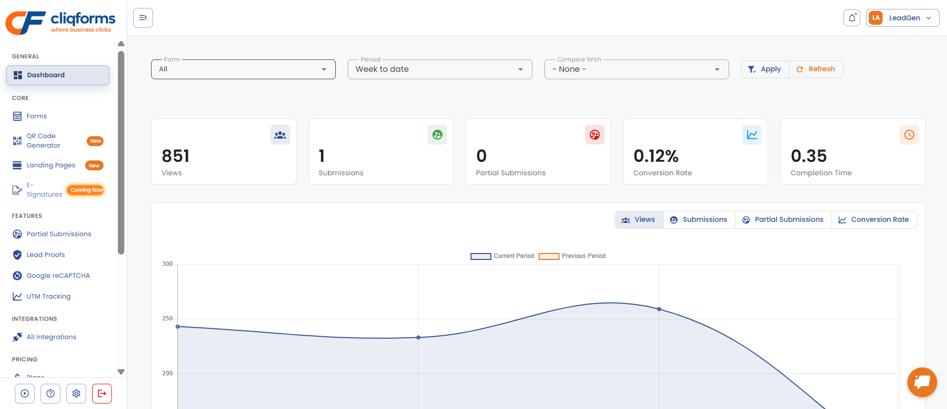Click the Partial Submissions card red icon
The height and width of the screenshot is (409, 947).
click(x=595, y=135)
